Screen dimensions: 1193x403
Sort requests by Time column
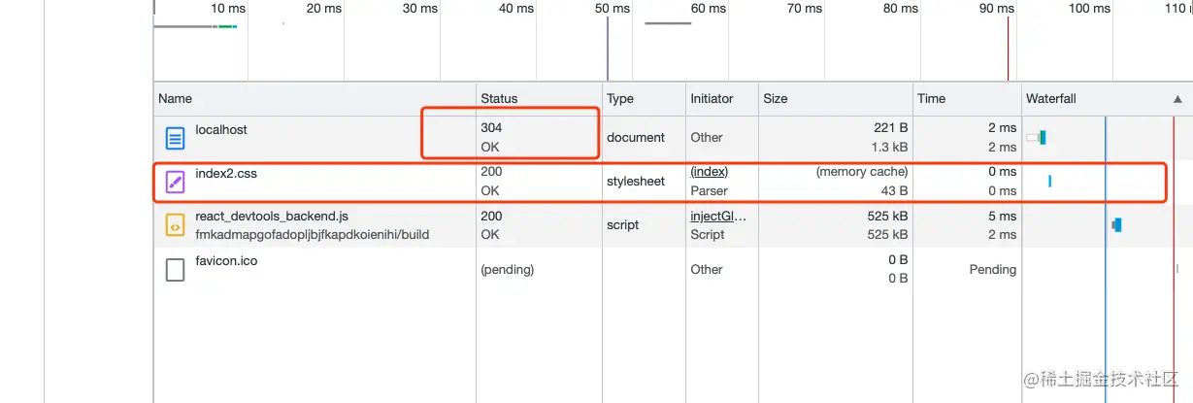pos(931,99)
